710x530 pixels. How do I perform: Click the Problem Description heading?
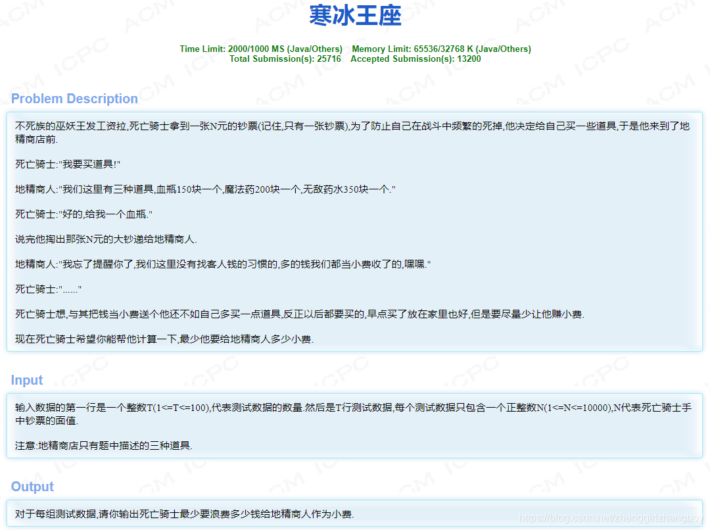click(x=74, y=98)
